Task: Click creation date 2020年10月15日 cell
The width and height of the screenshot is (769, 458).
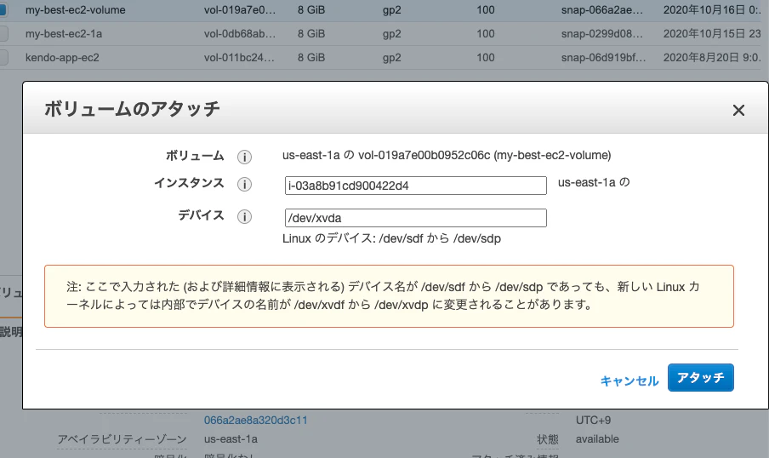Action: click(712, 33)
